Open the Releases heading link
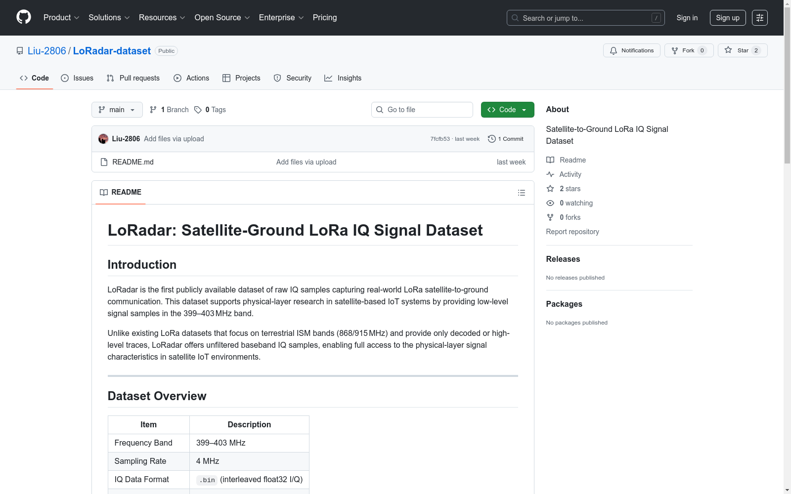The image size is (791, 494). 563,259
